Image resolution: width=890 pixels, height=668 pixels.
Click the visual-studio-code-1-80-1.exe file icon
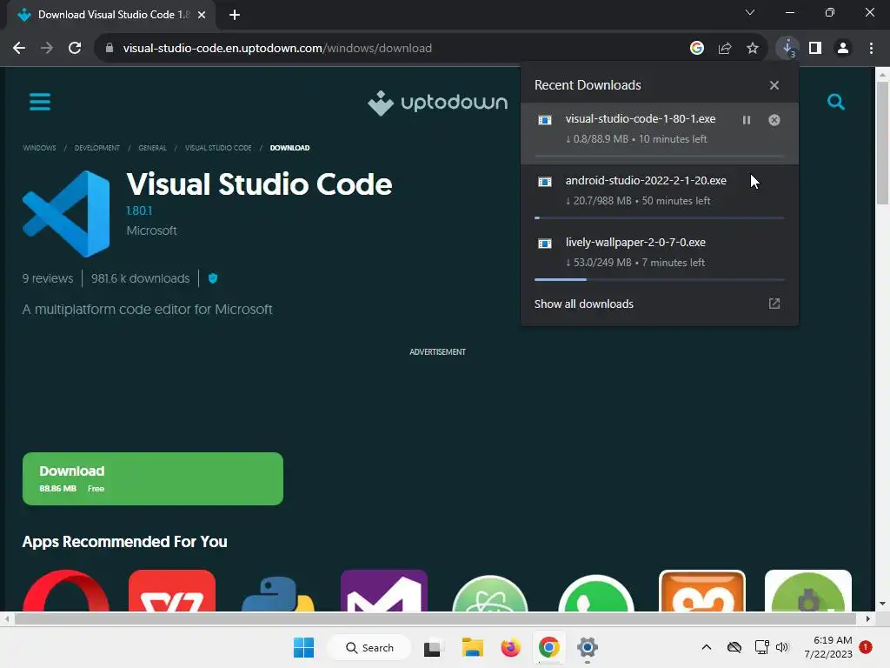545,120
